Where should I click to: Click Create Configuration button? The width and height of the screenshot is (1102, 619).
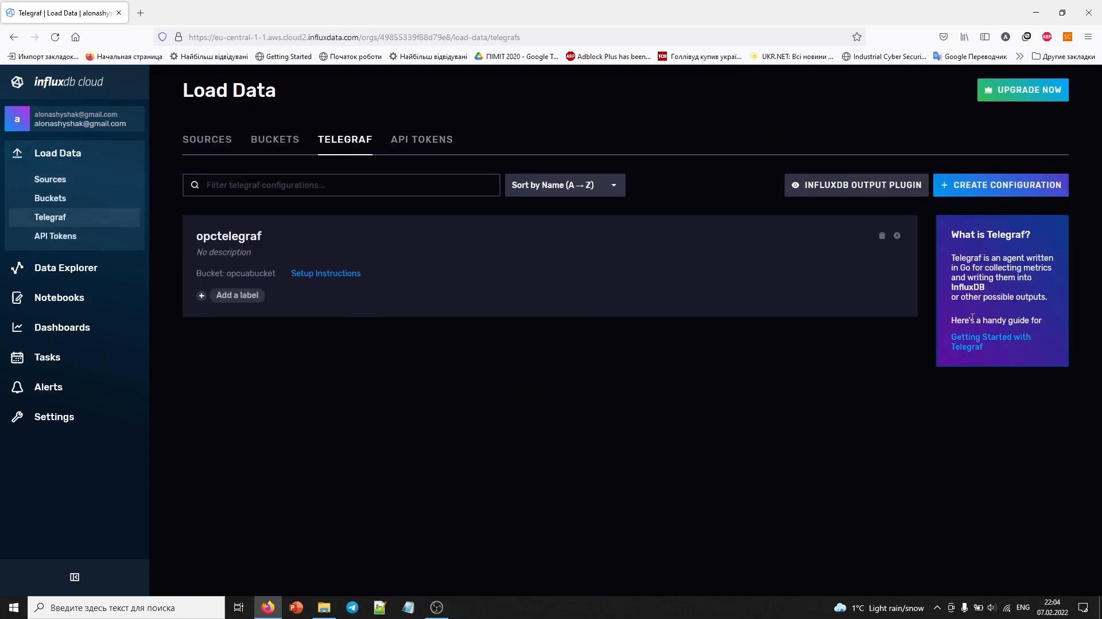pyautogui.click(x=1000, y=185)
